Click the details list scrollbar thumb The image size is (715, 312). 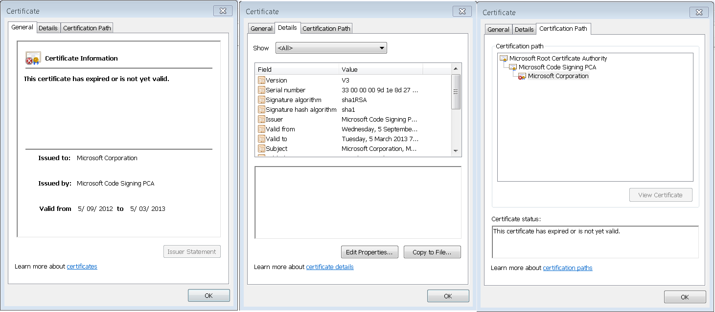click(x=456, y=92)
